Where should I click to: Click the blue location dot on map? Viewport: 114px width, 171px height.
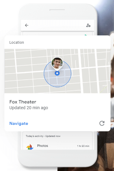coord(57,73)
